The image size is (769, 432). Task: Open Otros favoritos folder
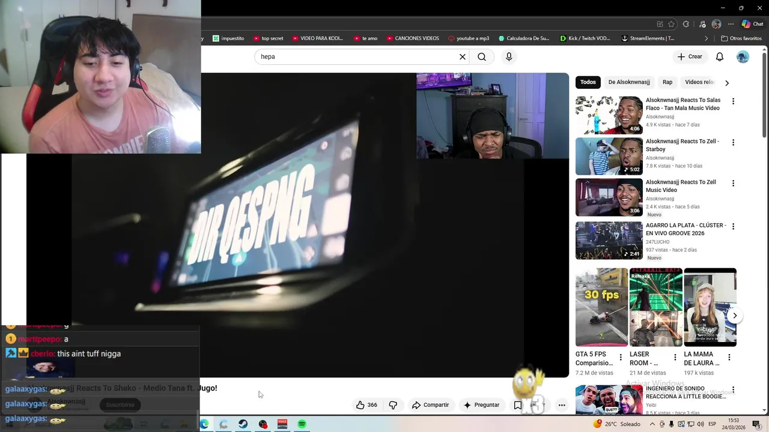pos(741,38)
